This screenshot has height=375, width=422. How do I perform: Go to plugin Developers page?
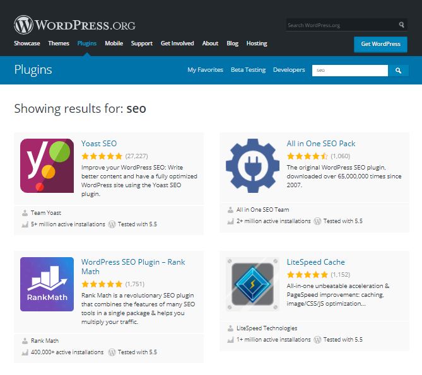[x=289, y=70]
